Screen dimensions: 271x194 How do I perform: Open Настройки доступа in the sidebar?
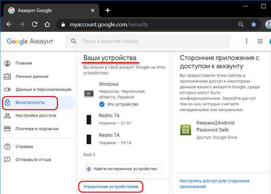pyautogui.click(x=38, y=116)
